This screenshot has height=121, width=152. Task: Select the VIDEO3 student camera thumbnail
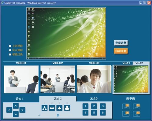(94, 79)
